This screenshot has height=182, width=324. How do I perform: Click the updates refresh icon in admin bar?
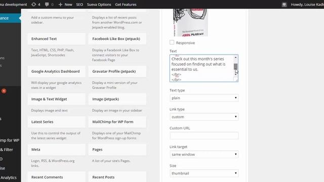click(x=34, y=5)
